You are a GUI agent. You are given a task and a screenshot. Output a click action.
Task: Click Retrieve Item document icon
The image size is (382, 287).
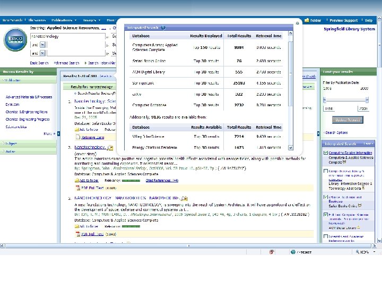click(77, 137)
